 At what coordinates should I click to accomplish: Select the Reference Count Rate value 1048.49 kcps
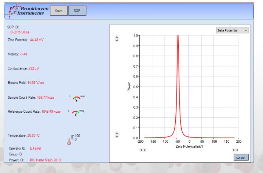point(51,112)
